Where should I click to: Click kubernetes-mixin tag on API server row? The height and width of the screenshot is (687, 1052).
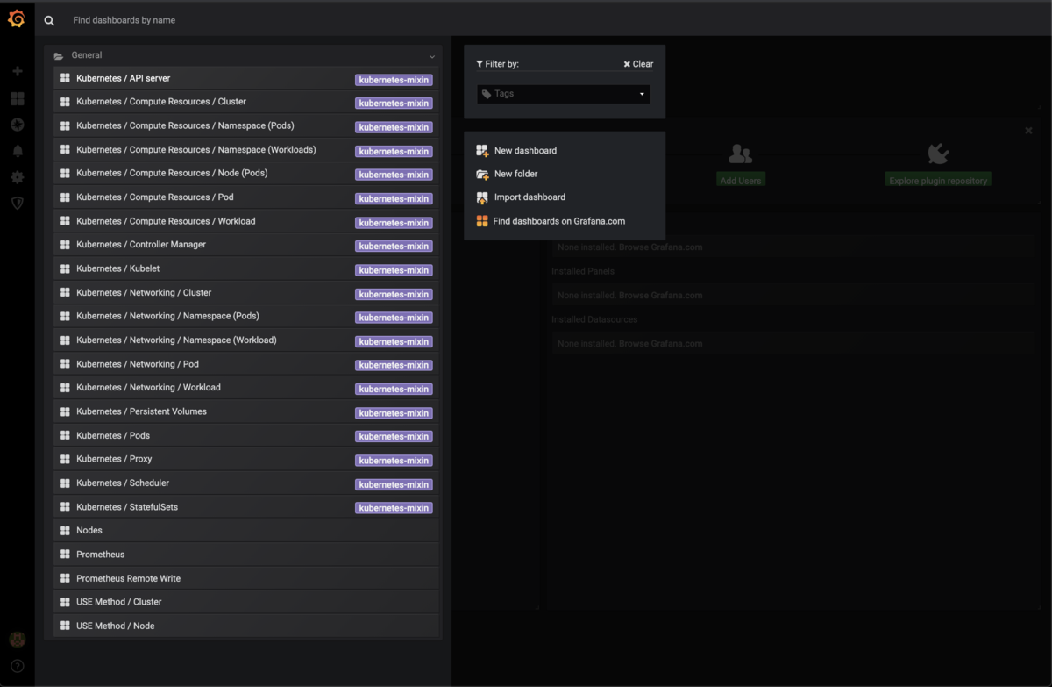[x=394, y=79]
